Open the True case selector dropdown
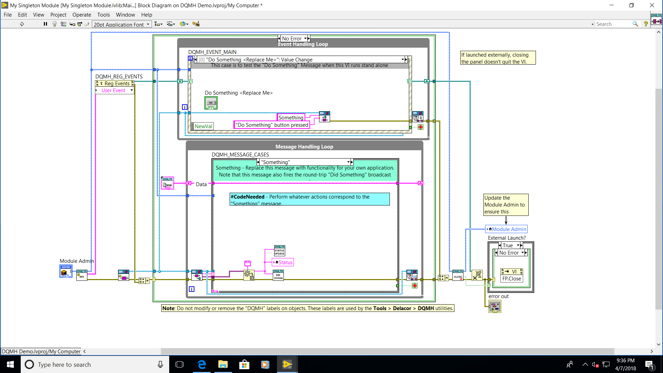Screen dimensions: 663x373 point(518,245)
